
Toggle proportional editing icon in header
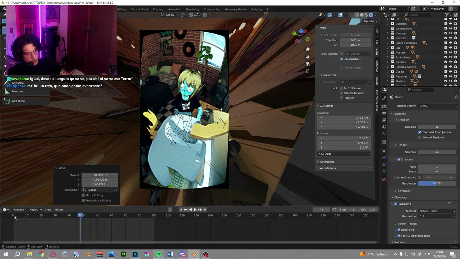click(205, 15)
